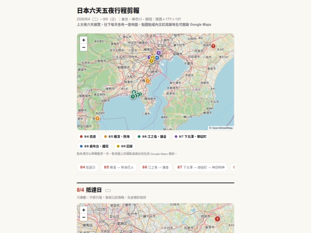Zoom in on the 8/4 arrival day map
This screenshot has width=311, height=233.
[84, 210]
